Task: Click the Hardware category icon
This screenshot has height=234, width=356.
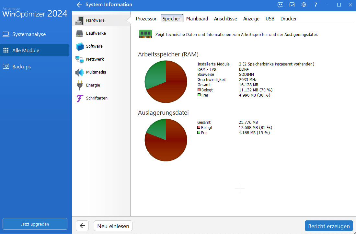Action: click(x=79, y=20)
